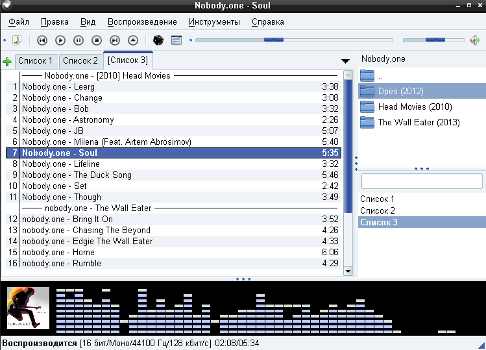Click the black dice random-play icon

(158, 40)
